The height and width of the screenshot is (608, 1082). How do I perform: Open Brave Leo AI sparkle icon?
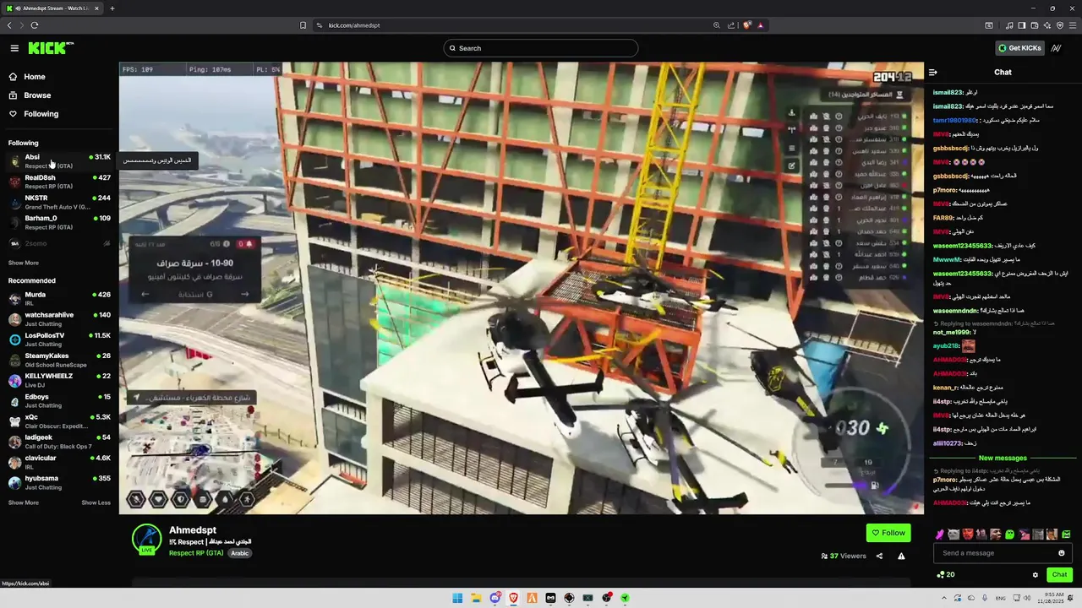pyautogui.click(x=1046, y=25)
